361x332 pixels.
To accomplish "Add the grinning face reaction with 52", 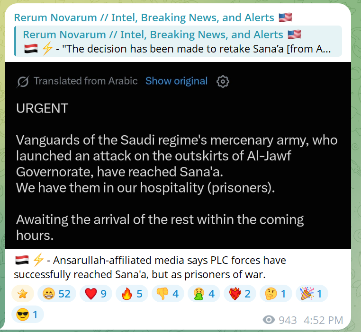I will [x=57, y=294].
